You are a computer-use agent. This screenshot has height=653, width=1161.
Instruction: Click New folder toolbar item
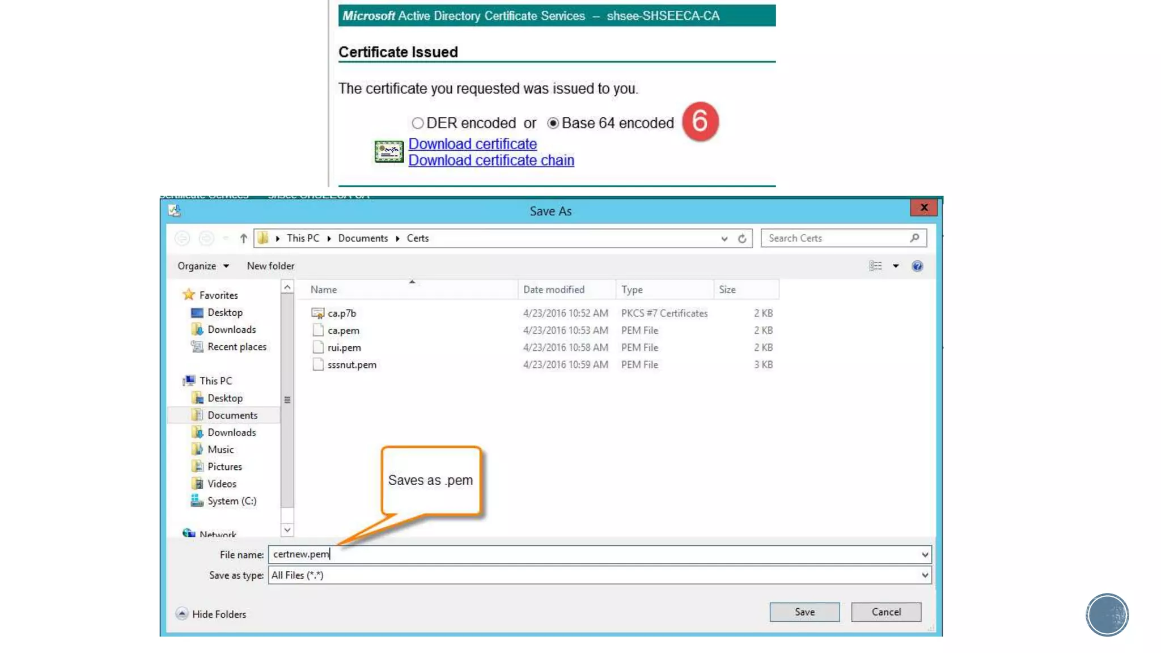tap(270, 266)
